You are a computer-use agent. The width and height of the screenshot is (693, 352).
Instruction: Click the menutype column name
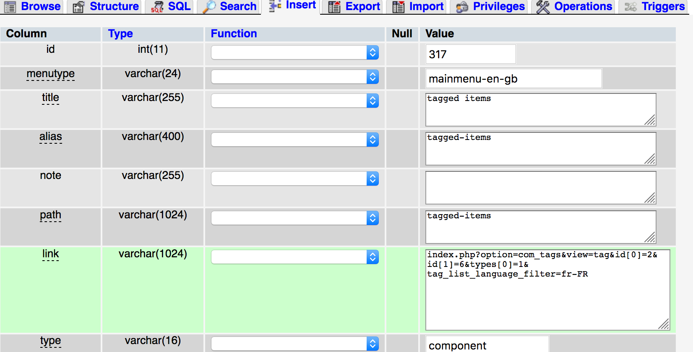[50, 74]
